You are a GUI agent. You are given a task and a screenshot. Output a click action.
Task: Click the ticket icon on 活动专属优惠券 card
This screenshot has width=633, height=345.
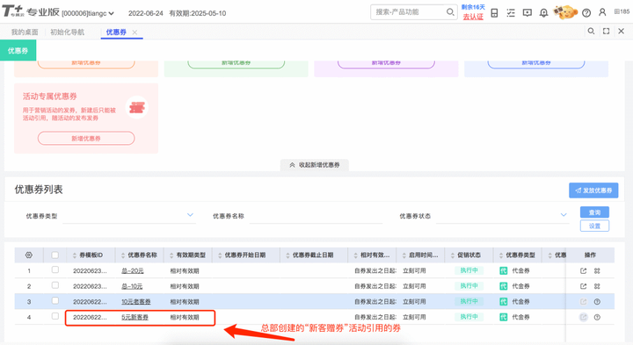(137, 108)
